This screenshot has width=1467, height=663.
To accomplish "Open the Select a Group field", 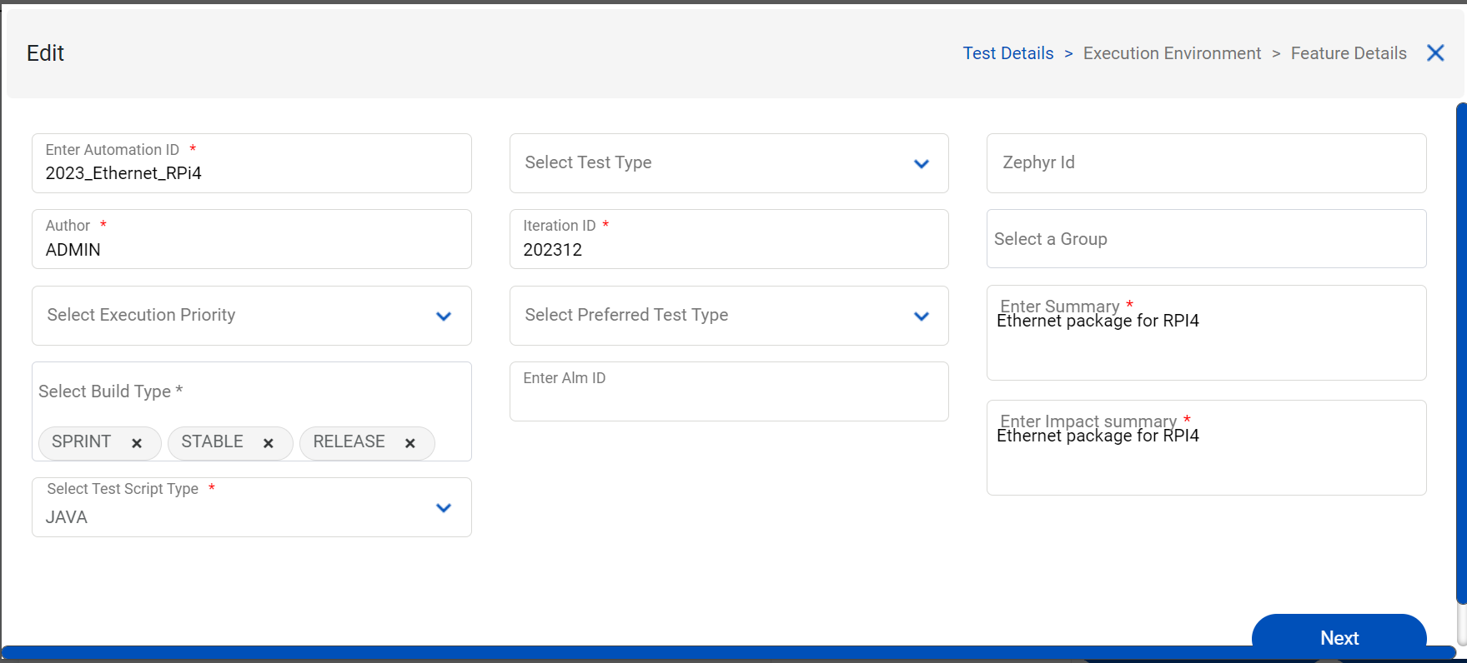I will [1205, 239].
